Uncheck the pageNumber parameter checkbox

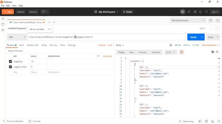coord(10,67)
